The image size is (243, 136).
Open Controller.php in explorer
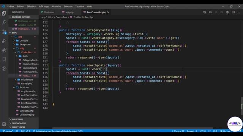coord(30,68)
